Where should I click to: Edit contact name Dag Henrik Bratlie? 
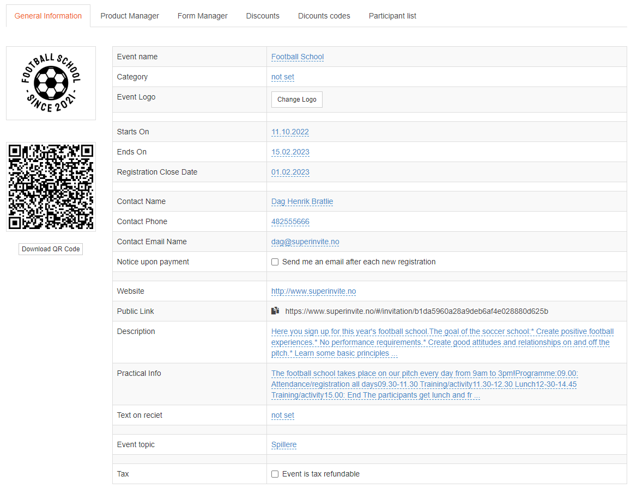tap(302, 202)
